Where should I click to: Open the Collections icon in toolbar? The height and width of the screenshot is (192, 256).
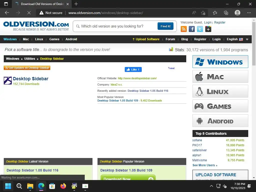[226, 13]
